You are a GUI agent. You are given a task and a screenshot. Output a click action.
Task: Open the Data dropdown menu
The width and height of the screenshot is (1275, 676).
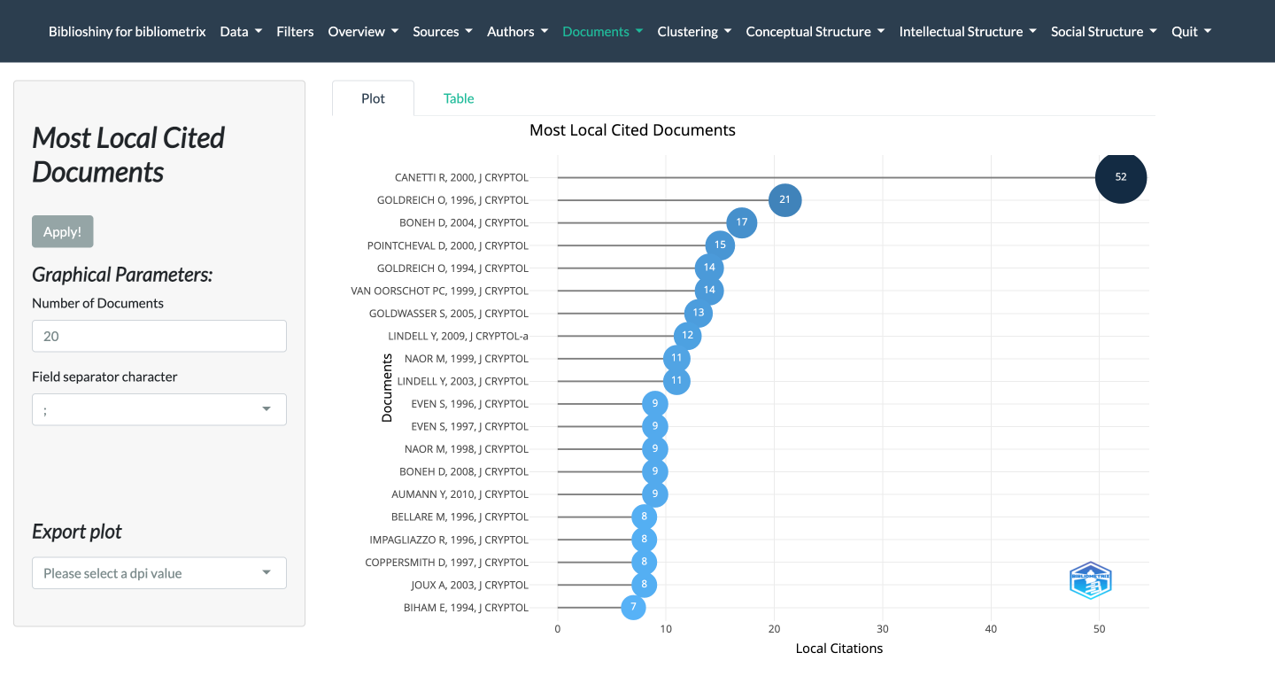click(241, 31)
